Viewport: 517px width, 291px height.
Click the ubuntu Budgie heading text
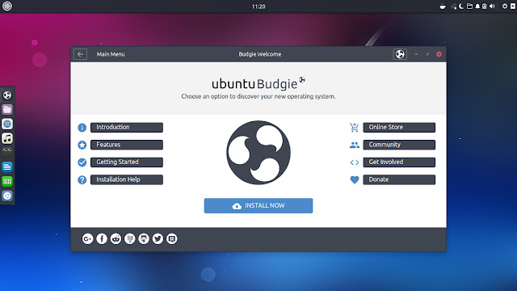(258, 84)
